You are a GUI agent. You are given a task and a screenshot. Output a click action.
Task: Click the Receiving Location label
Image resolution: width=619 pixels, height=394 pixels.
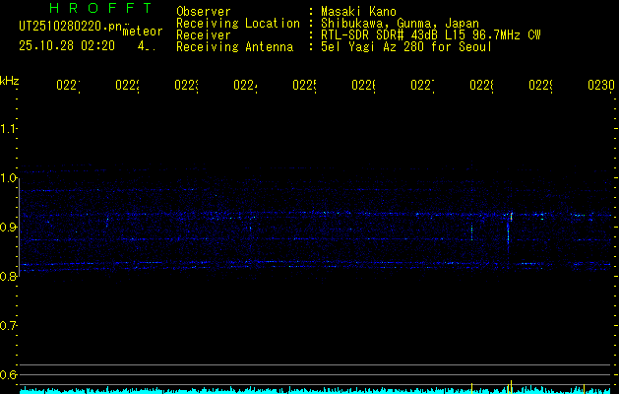coord(237,23)
